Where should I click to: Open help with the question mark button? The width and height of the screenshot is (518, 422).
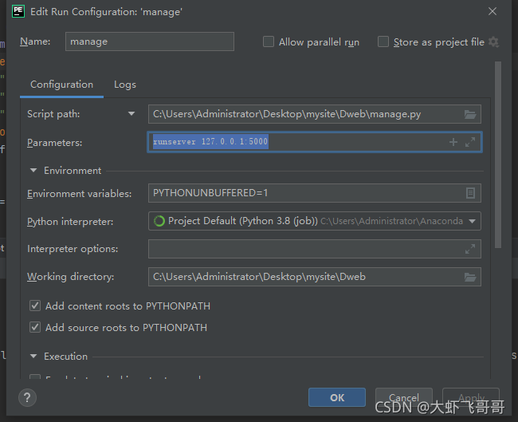[x=27, y=397]
